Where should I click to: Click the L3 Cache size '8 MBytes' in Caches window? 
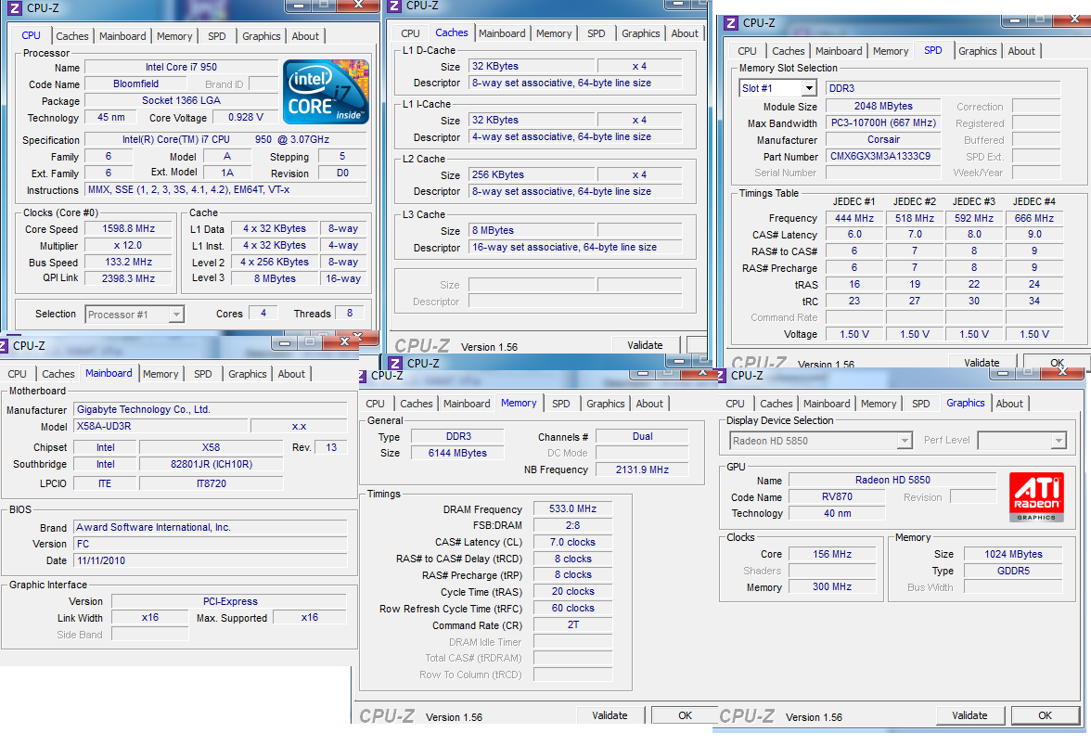click(x=533, y=230)
